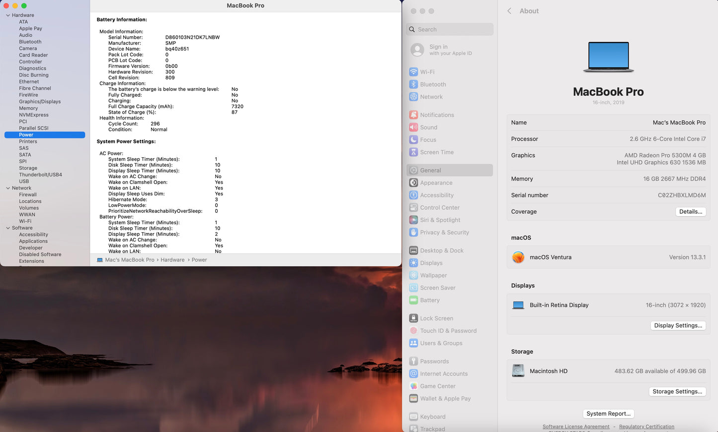Image resolution: width=718 pixels, height=432 pixels.
Task: Click the Coverage Details button
Action: pos(690,212)
